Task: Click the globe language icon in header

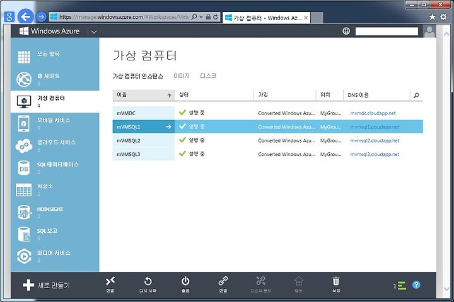Action: point(346,31)
